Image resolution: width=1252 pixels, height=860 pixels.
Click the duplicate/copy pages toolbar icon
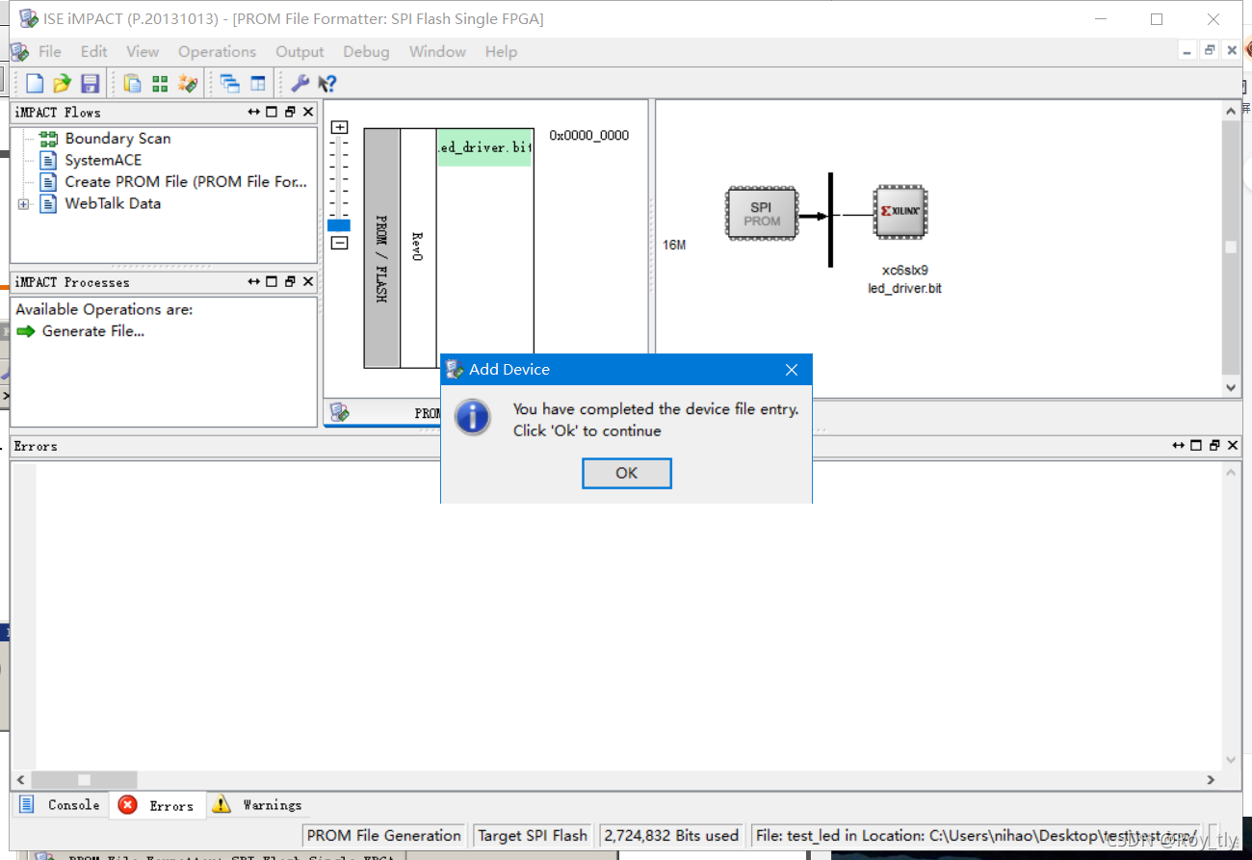pyautogui.click(x=132, y=84)
